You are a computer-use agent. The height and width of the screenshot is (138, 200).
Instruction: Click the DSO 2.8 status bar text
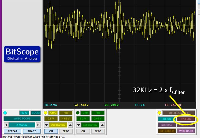tap(33, 137)
